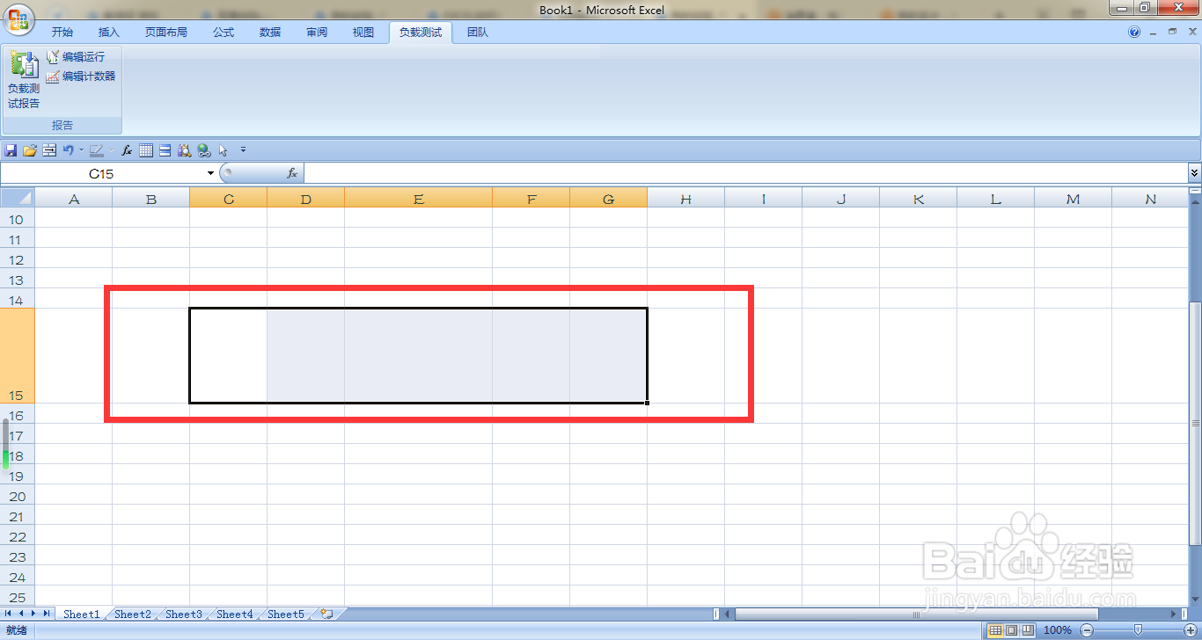Select column N header
1202x640 pixels.
(1150, 199)
